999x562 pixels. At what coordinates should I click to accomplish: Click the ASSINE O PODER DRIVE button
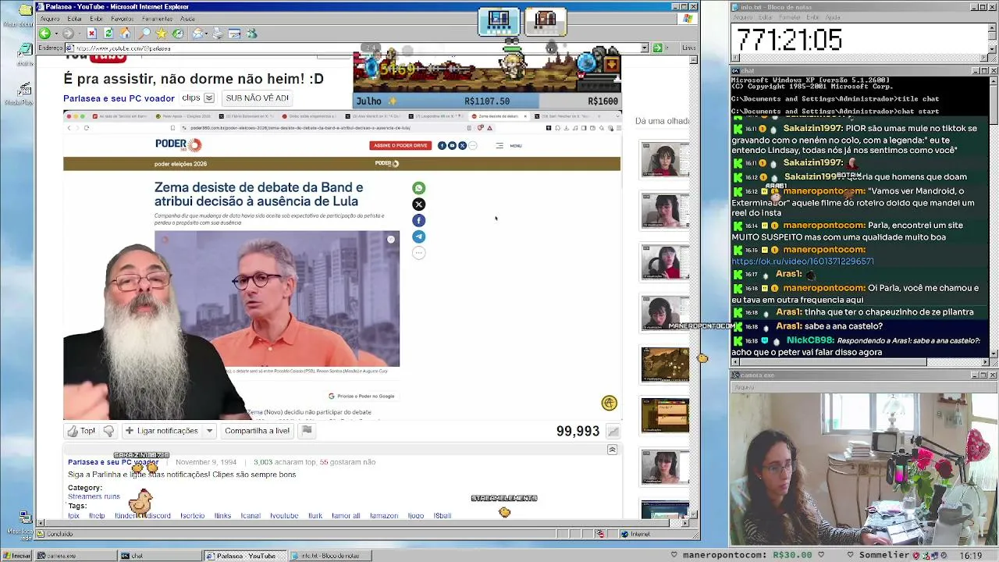tap(400, 145)
